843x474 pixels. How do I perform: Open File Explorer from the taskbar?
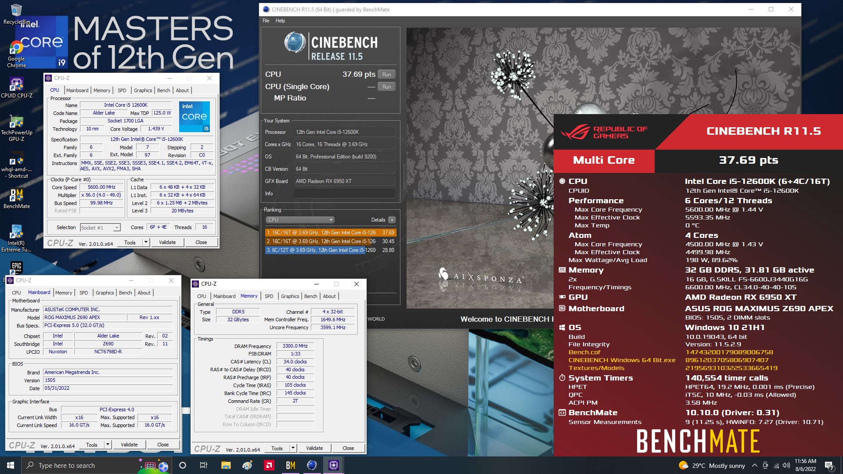[226, 465]
